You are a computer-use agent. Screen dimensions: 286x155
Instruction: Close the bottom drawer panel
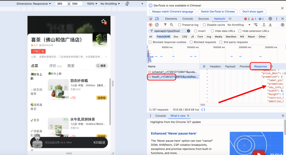[283, 116]
